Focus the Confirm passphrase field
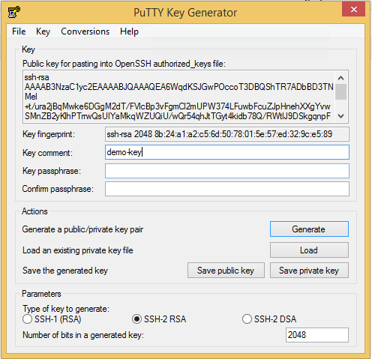This screenshot has height=359, width=372. (227, 189)
